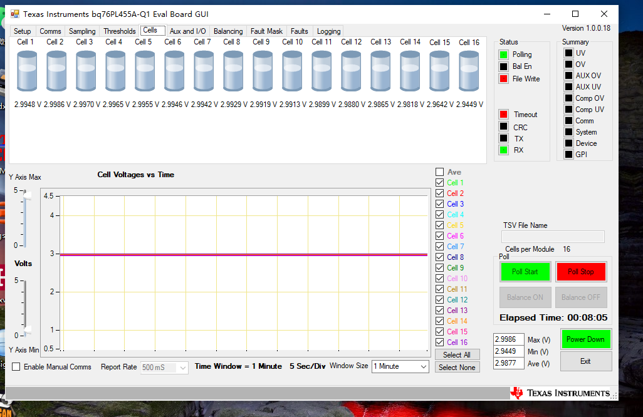The width and height of the screenshot is (643, 417).
Task: Uncheck the Cell 10 trace checkbox
Action: tap(439, 279)
